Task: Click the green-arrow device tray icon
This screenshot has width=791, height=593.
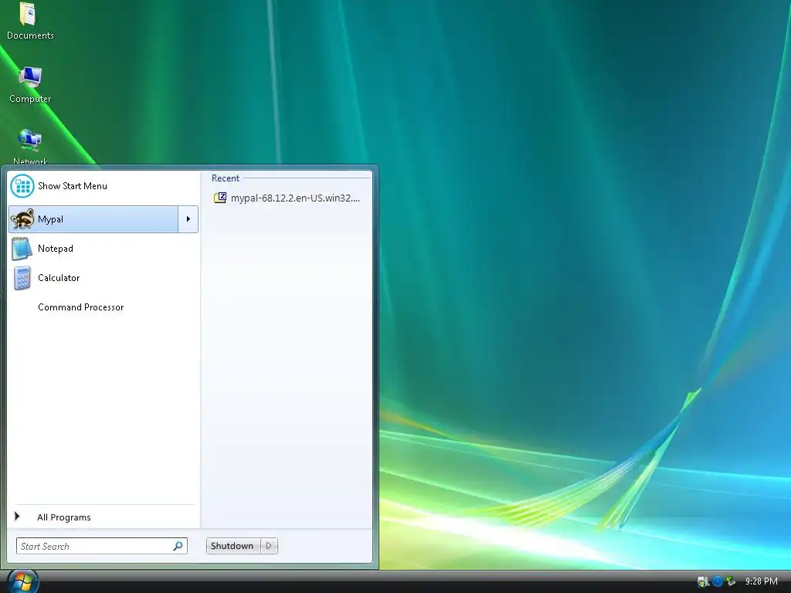Action: click(x=731, y=581)
